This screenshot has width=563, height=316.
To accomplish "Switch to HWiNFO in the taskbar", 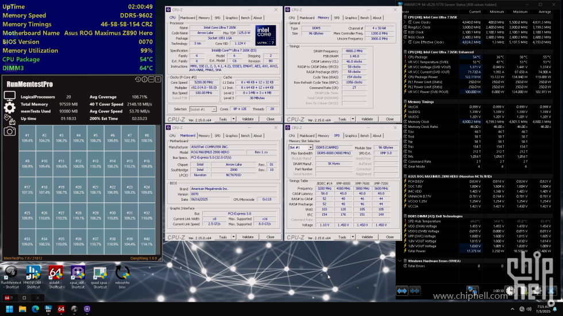I will [x=48, y=309].
